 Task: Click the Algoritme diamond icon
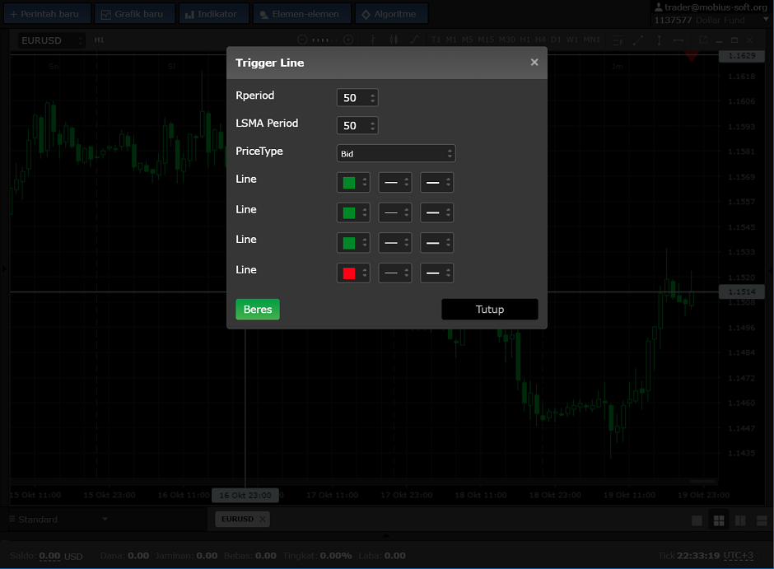click(366, 15)
